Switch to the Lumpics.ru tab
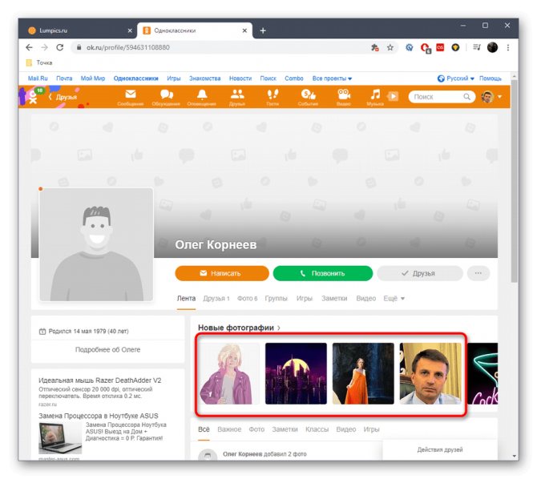Screen dimensions: 537x479 coord(77,30)
